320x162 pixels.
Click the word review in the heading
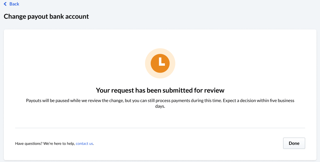[214, 90]
